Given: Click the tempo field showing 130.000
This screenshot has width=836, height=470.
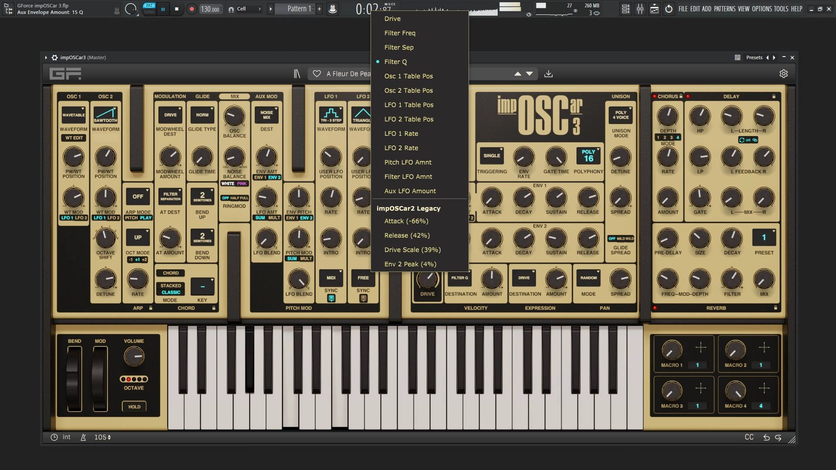Looking at the screenshot, I should pos(211,9).
